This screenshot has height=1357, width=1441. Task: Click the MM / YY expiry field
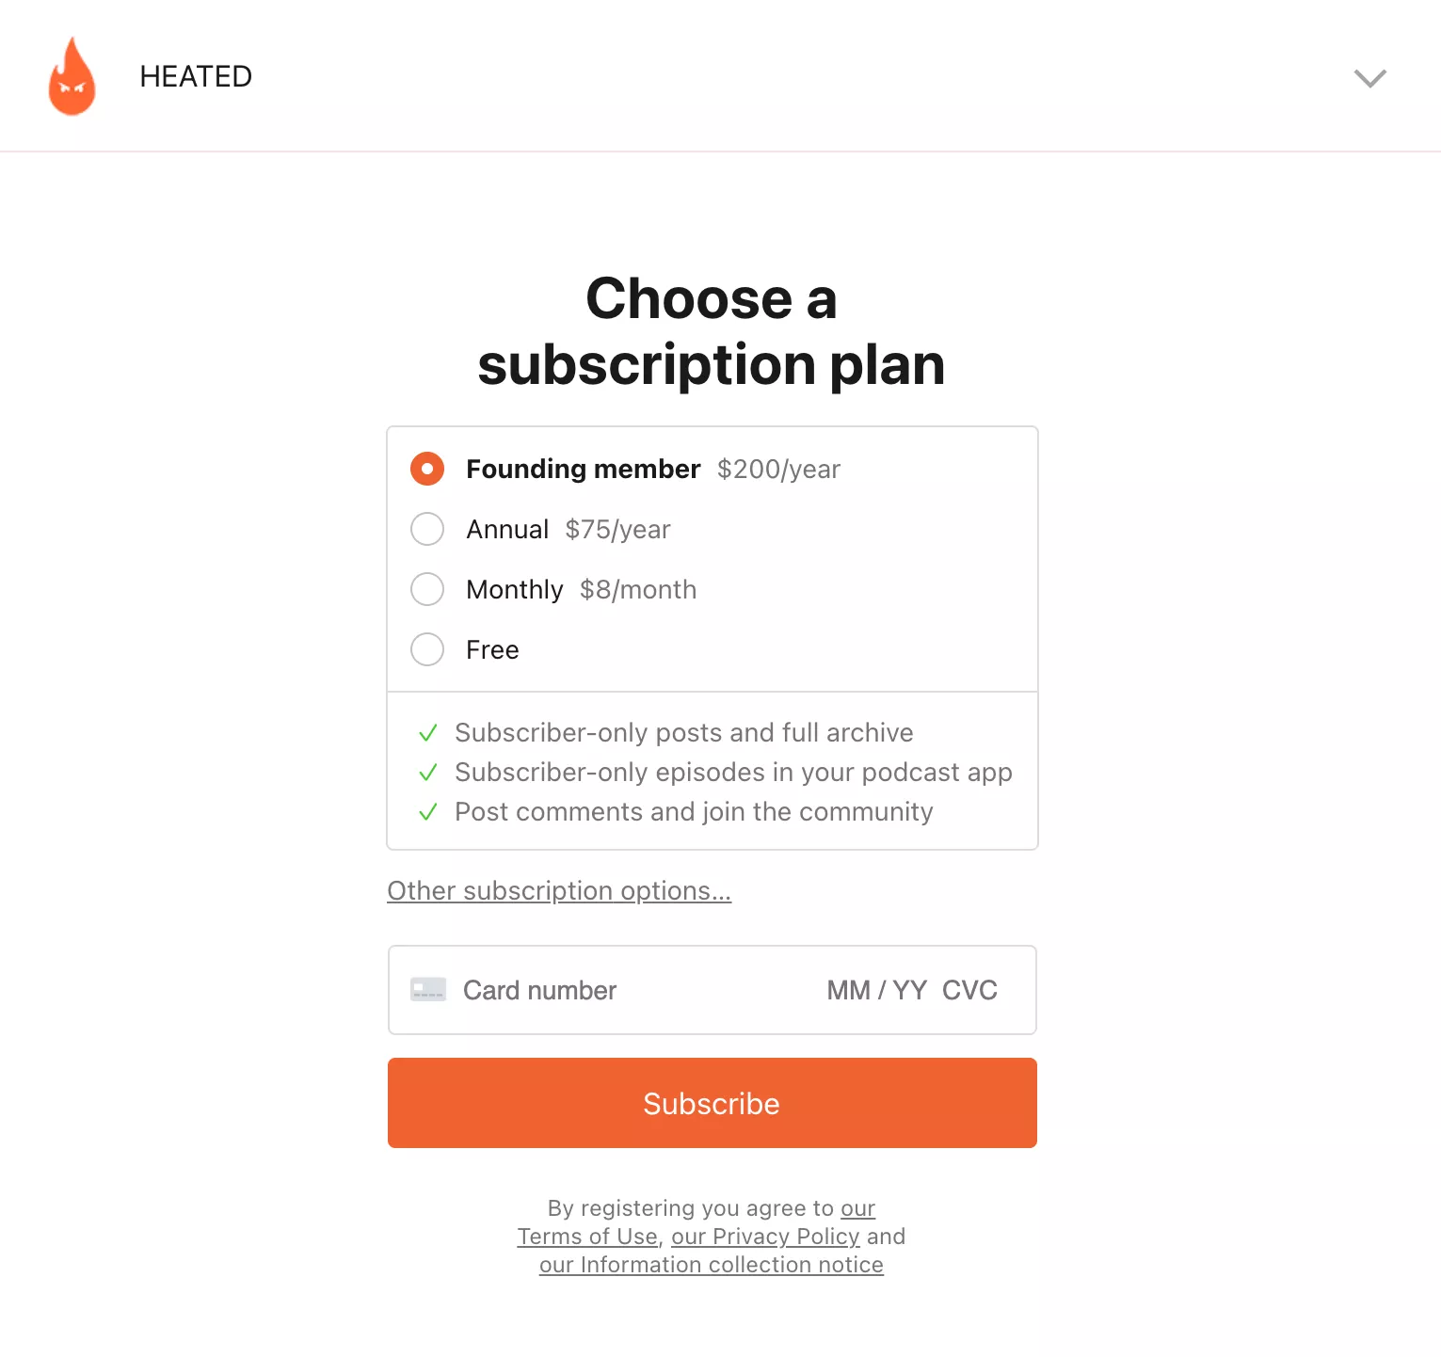(x=876, y=990)
